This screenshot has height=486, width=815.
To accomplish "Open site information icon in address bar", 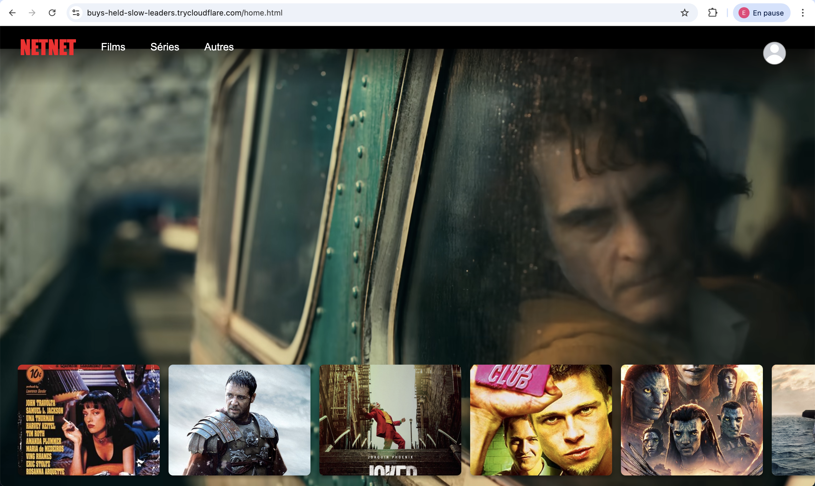I will [x=76, y=13].
